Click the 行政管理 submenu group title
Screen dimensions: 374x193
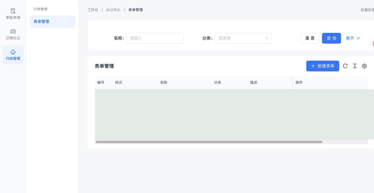point(40,9)
